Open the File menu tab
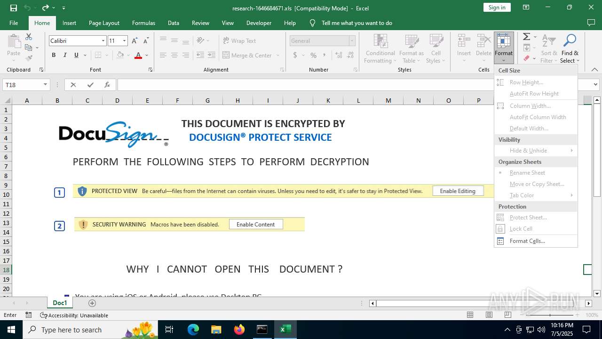The width and height of the screenshot is (602, 339). [14, 23]
